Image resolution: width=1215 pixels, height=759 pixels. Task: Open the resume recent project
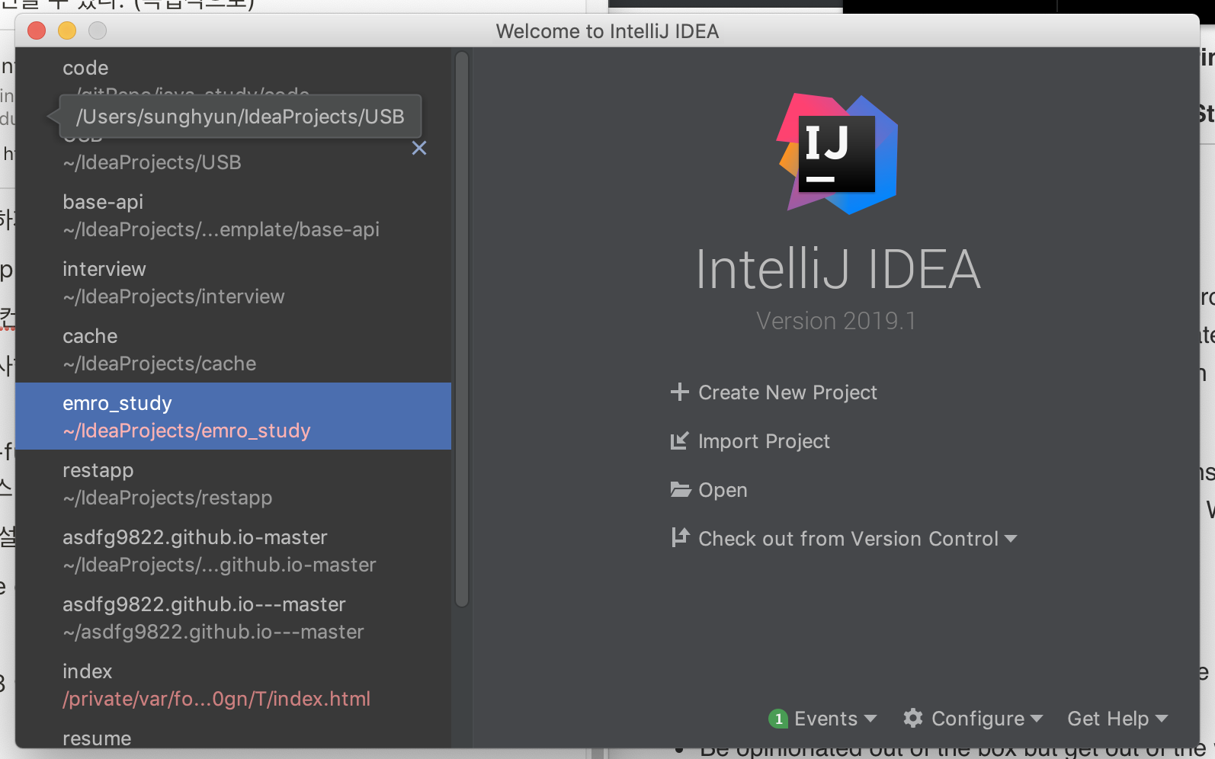(233, 735)
